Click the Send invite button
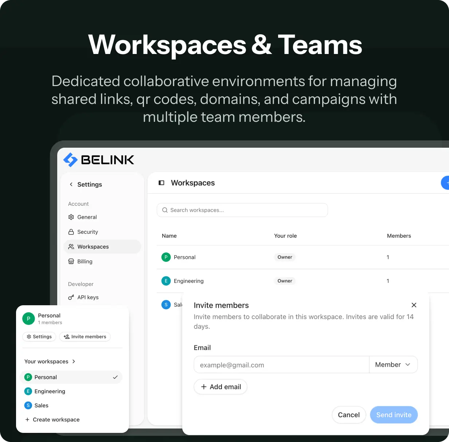 coord(394,415)
